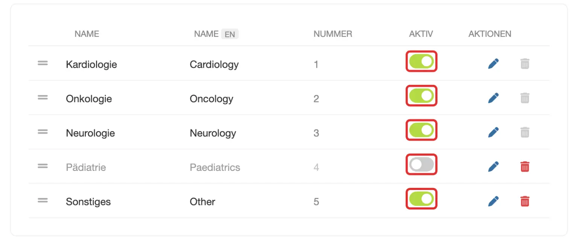
Task: Disable the Aktiv toggle for Kardiologie
Action: click(x=421, y=61)
